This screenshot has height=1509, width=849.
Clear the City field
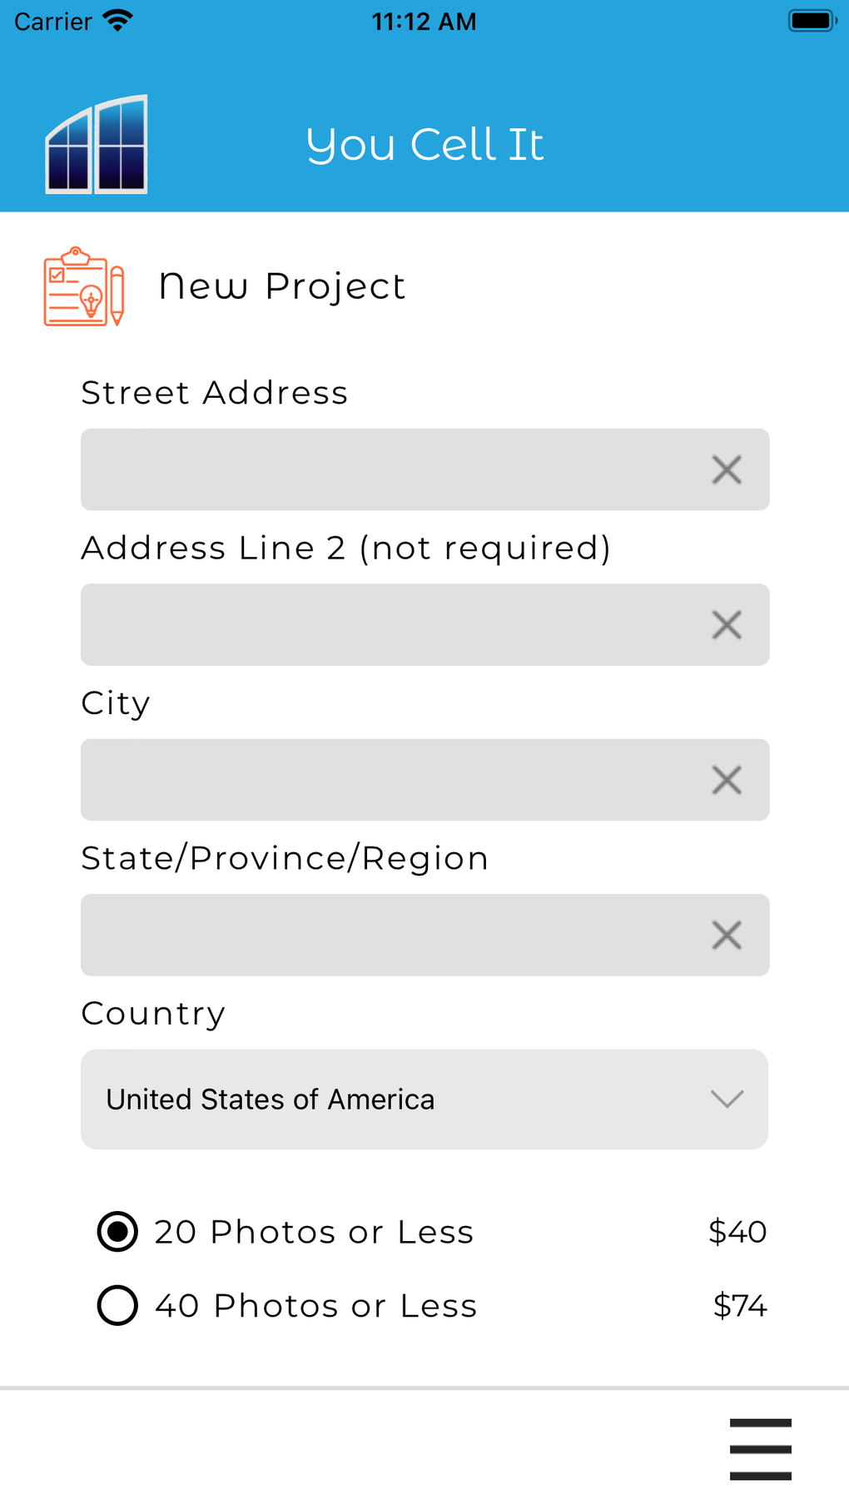coord(727,781)
